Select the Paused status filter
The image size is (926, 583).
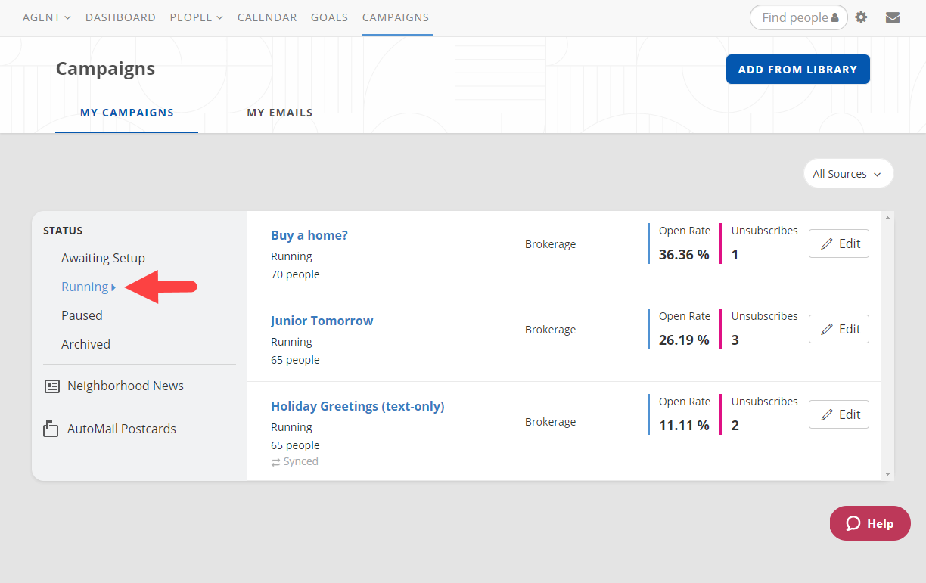82,315
